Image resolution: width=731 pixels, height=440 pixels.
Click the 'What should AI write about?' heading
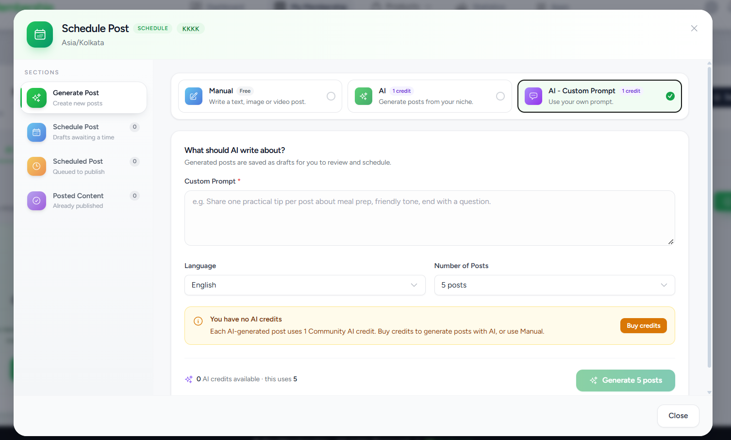click(x=234, y=151)
